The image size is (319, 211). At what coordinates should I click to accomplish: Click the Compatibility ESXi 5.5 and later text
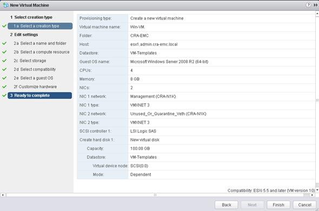(271, 190)
